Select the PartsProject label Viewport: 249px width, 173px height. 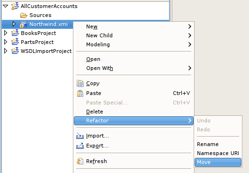[37, 42]
